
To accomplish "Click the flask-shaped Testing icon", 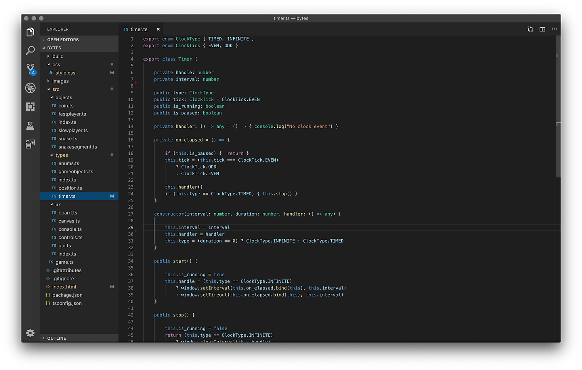I will click(x=30, y=125).
